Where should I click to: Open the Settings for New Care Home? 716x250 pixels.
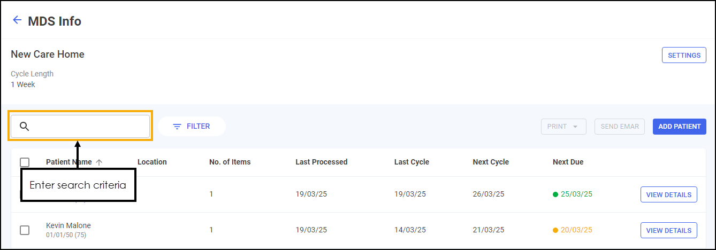tap(684, 56)
